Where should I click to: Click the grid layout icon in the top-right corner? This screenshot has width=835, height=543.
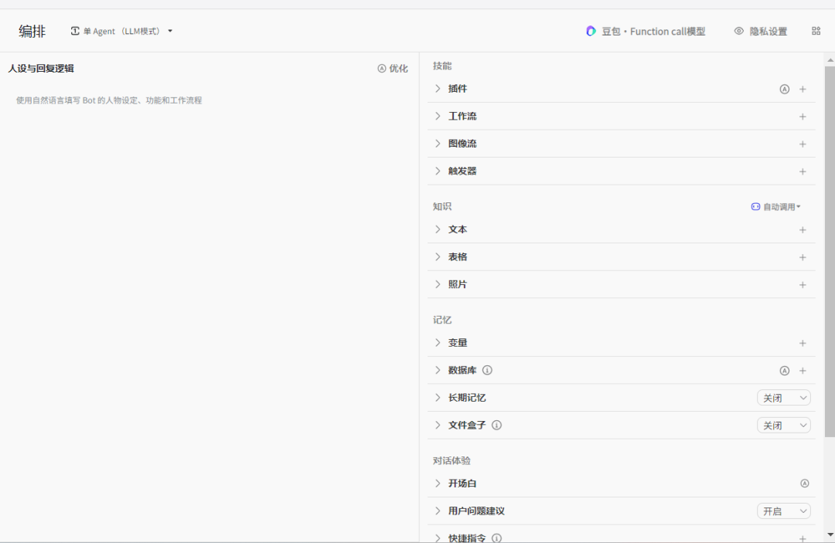816,31
